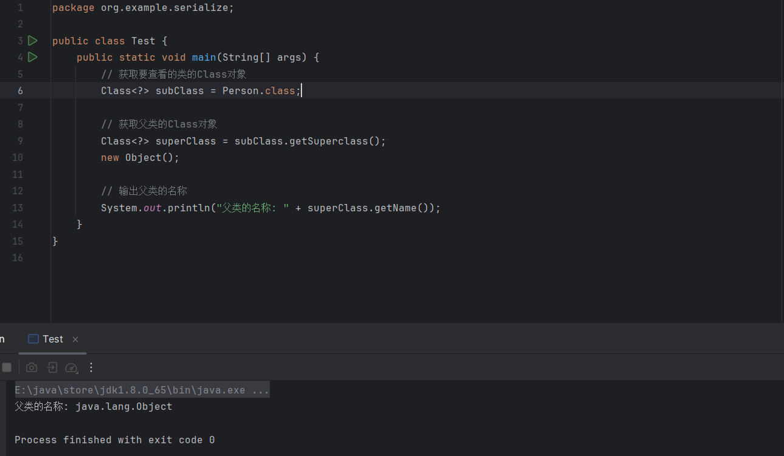Run the Test class from gutter arrow
The height and width of the screenshot is (456, 784).
[x=33, y=41]
